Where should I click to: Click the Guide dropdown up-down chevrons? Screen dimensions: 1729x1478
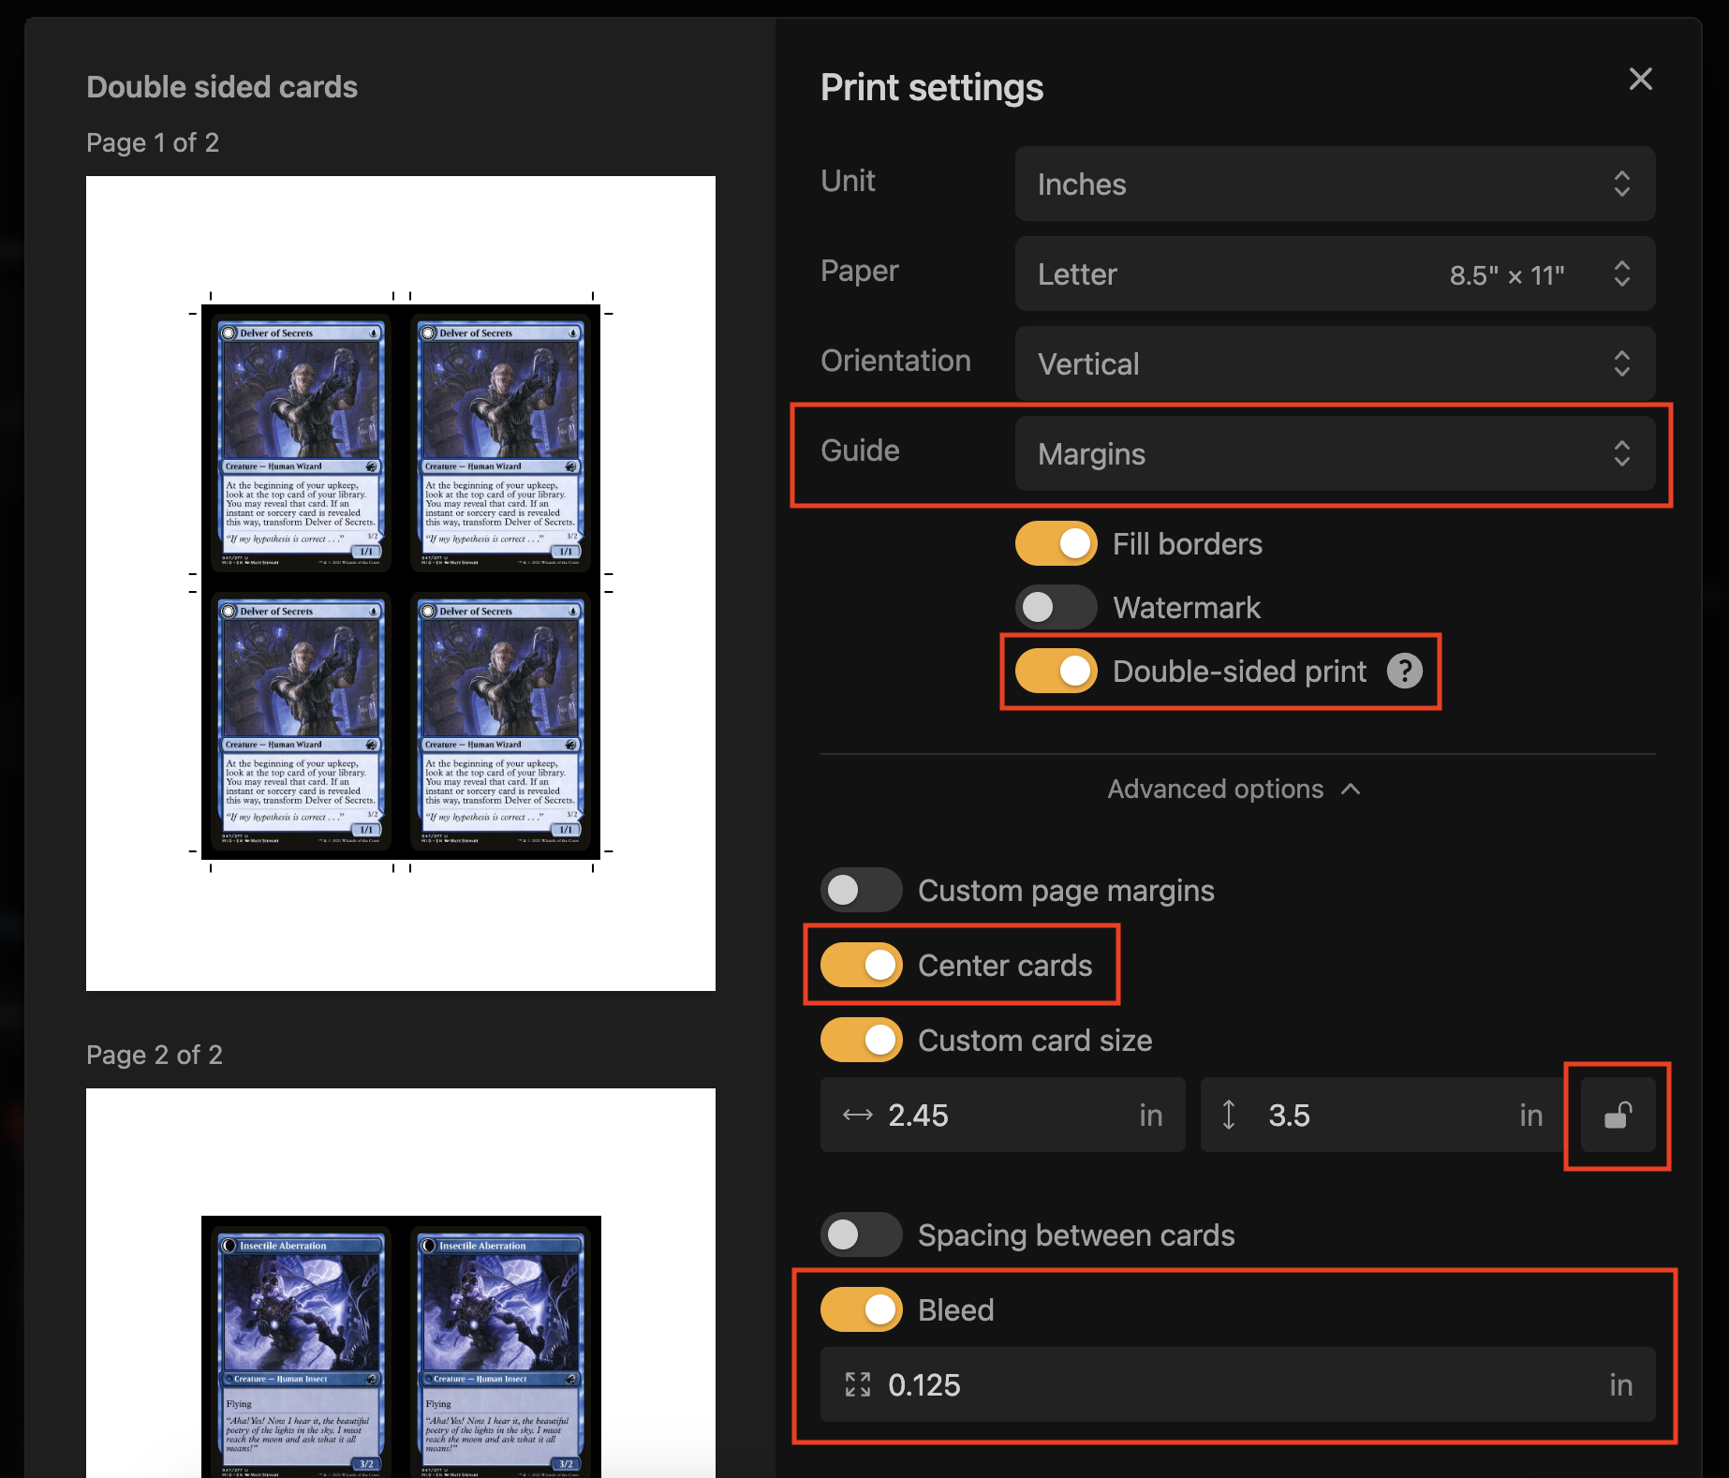(1622, 453)
